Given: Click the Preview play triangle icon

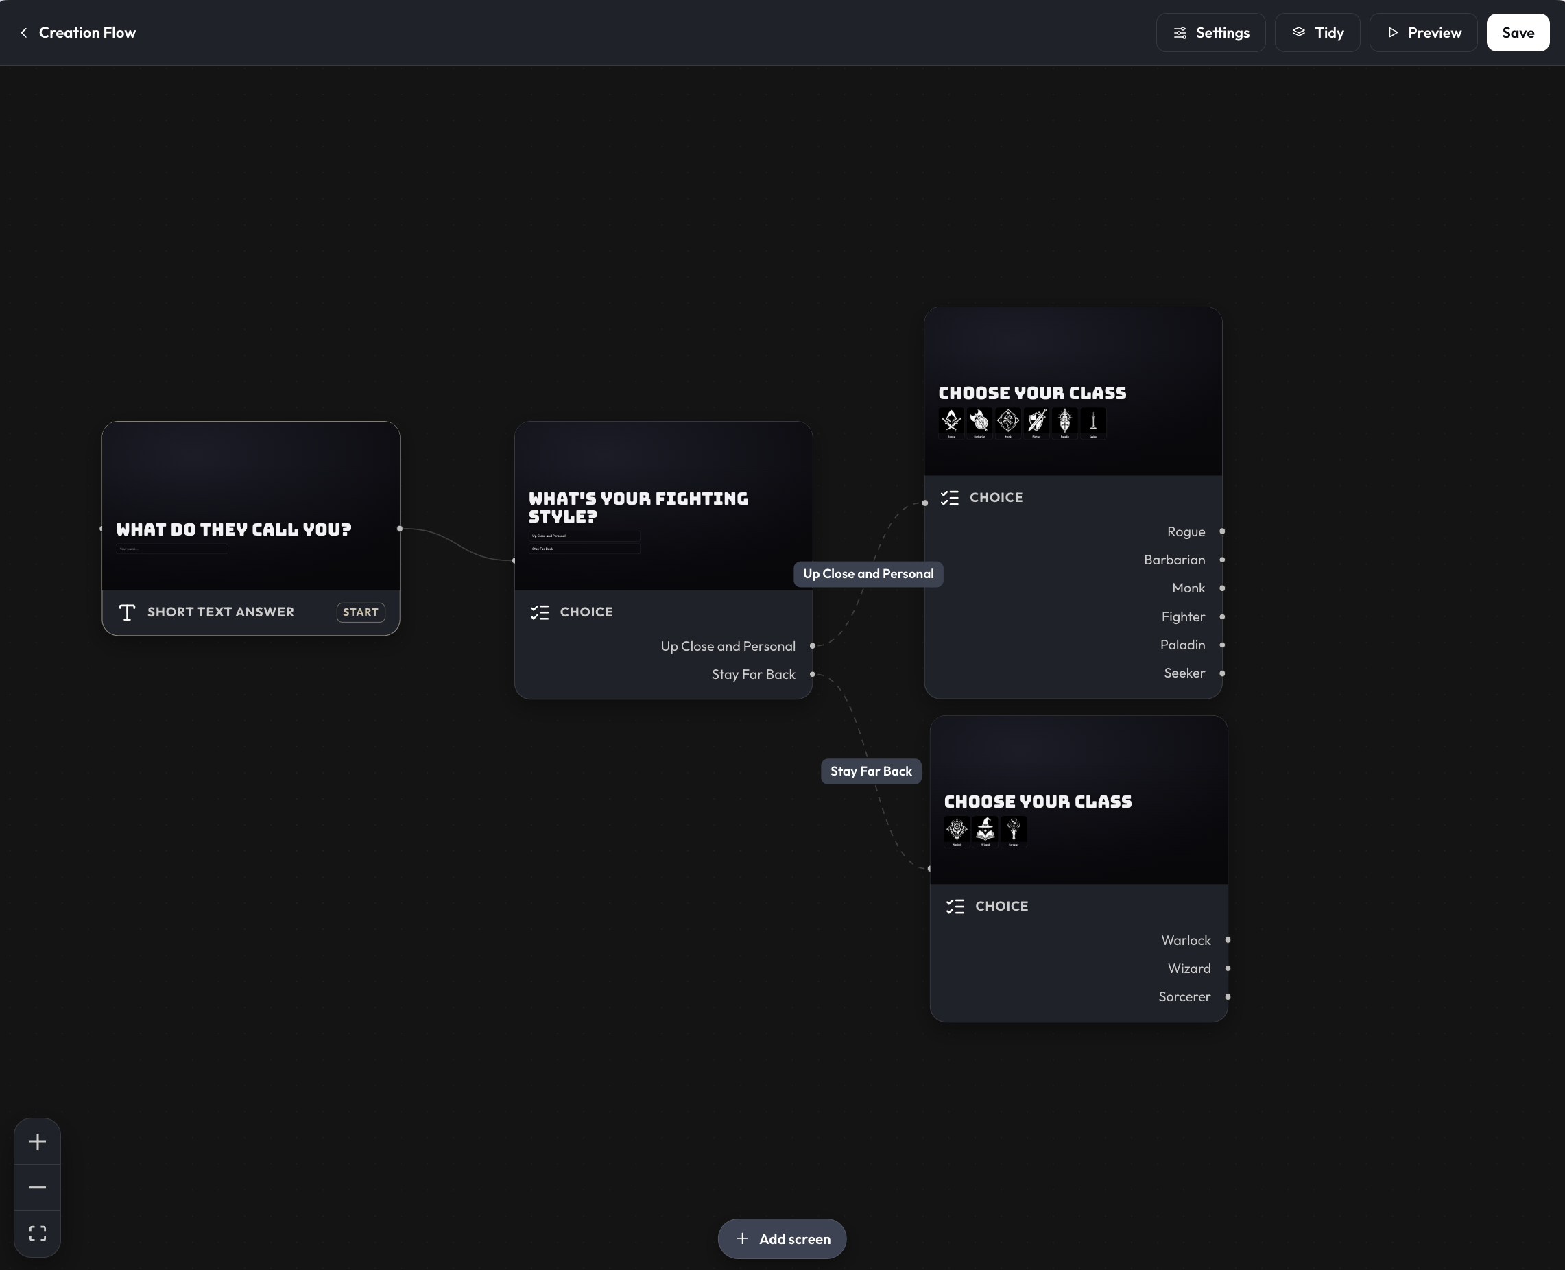Looking at the screenshot, I should (1392, 33).
